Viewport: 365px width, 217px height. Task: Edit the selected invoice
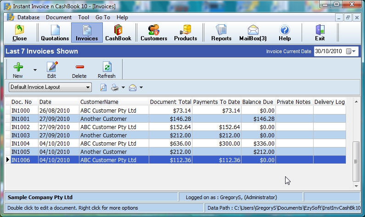coord(51,70)
